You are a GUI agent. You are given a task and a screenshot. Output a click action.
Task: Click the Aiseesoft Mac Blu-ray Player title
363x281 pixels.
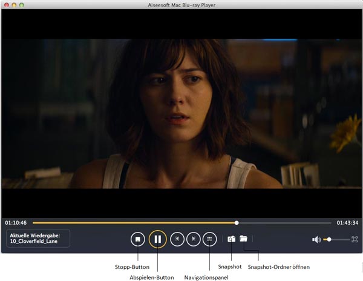[x=181, y=5]
